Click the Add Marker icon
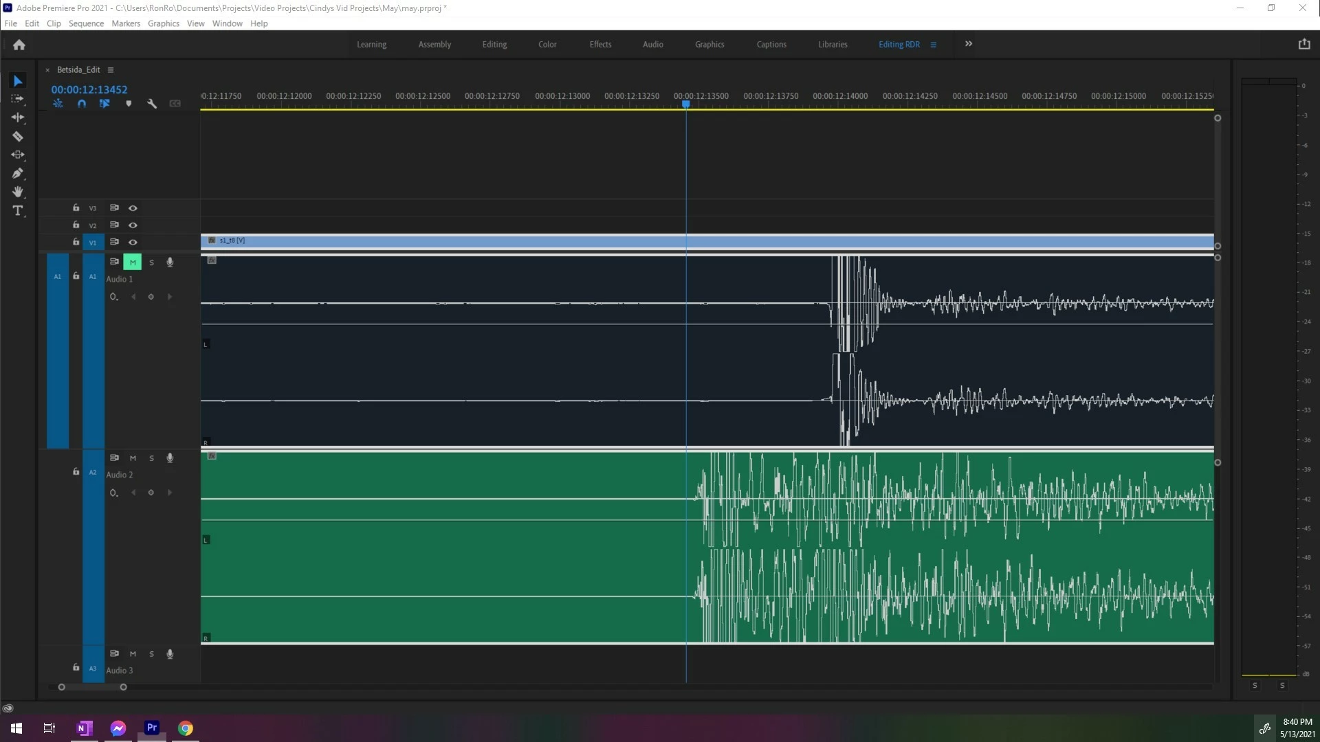 coord(129,104)
